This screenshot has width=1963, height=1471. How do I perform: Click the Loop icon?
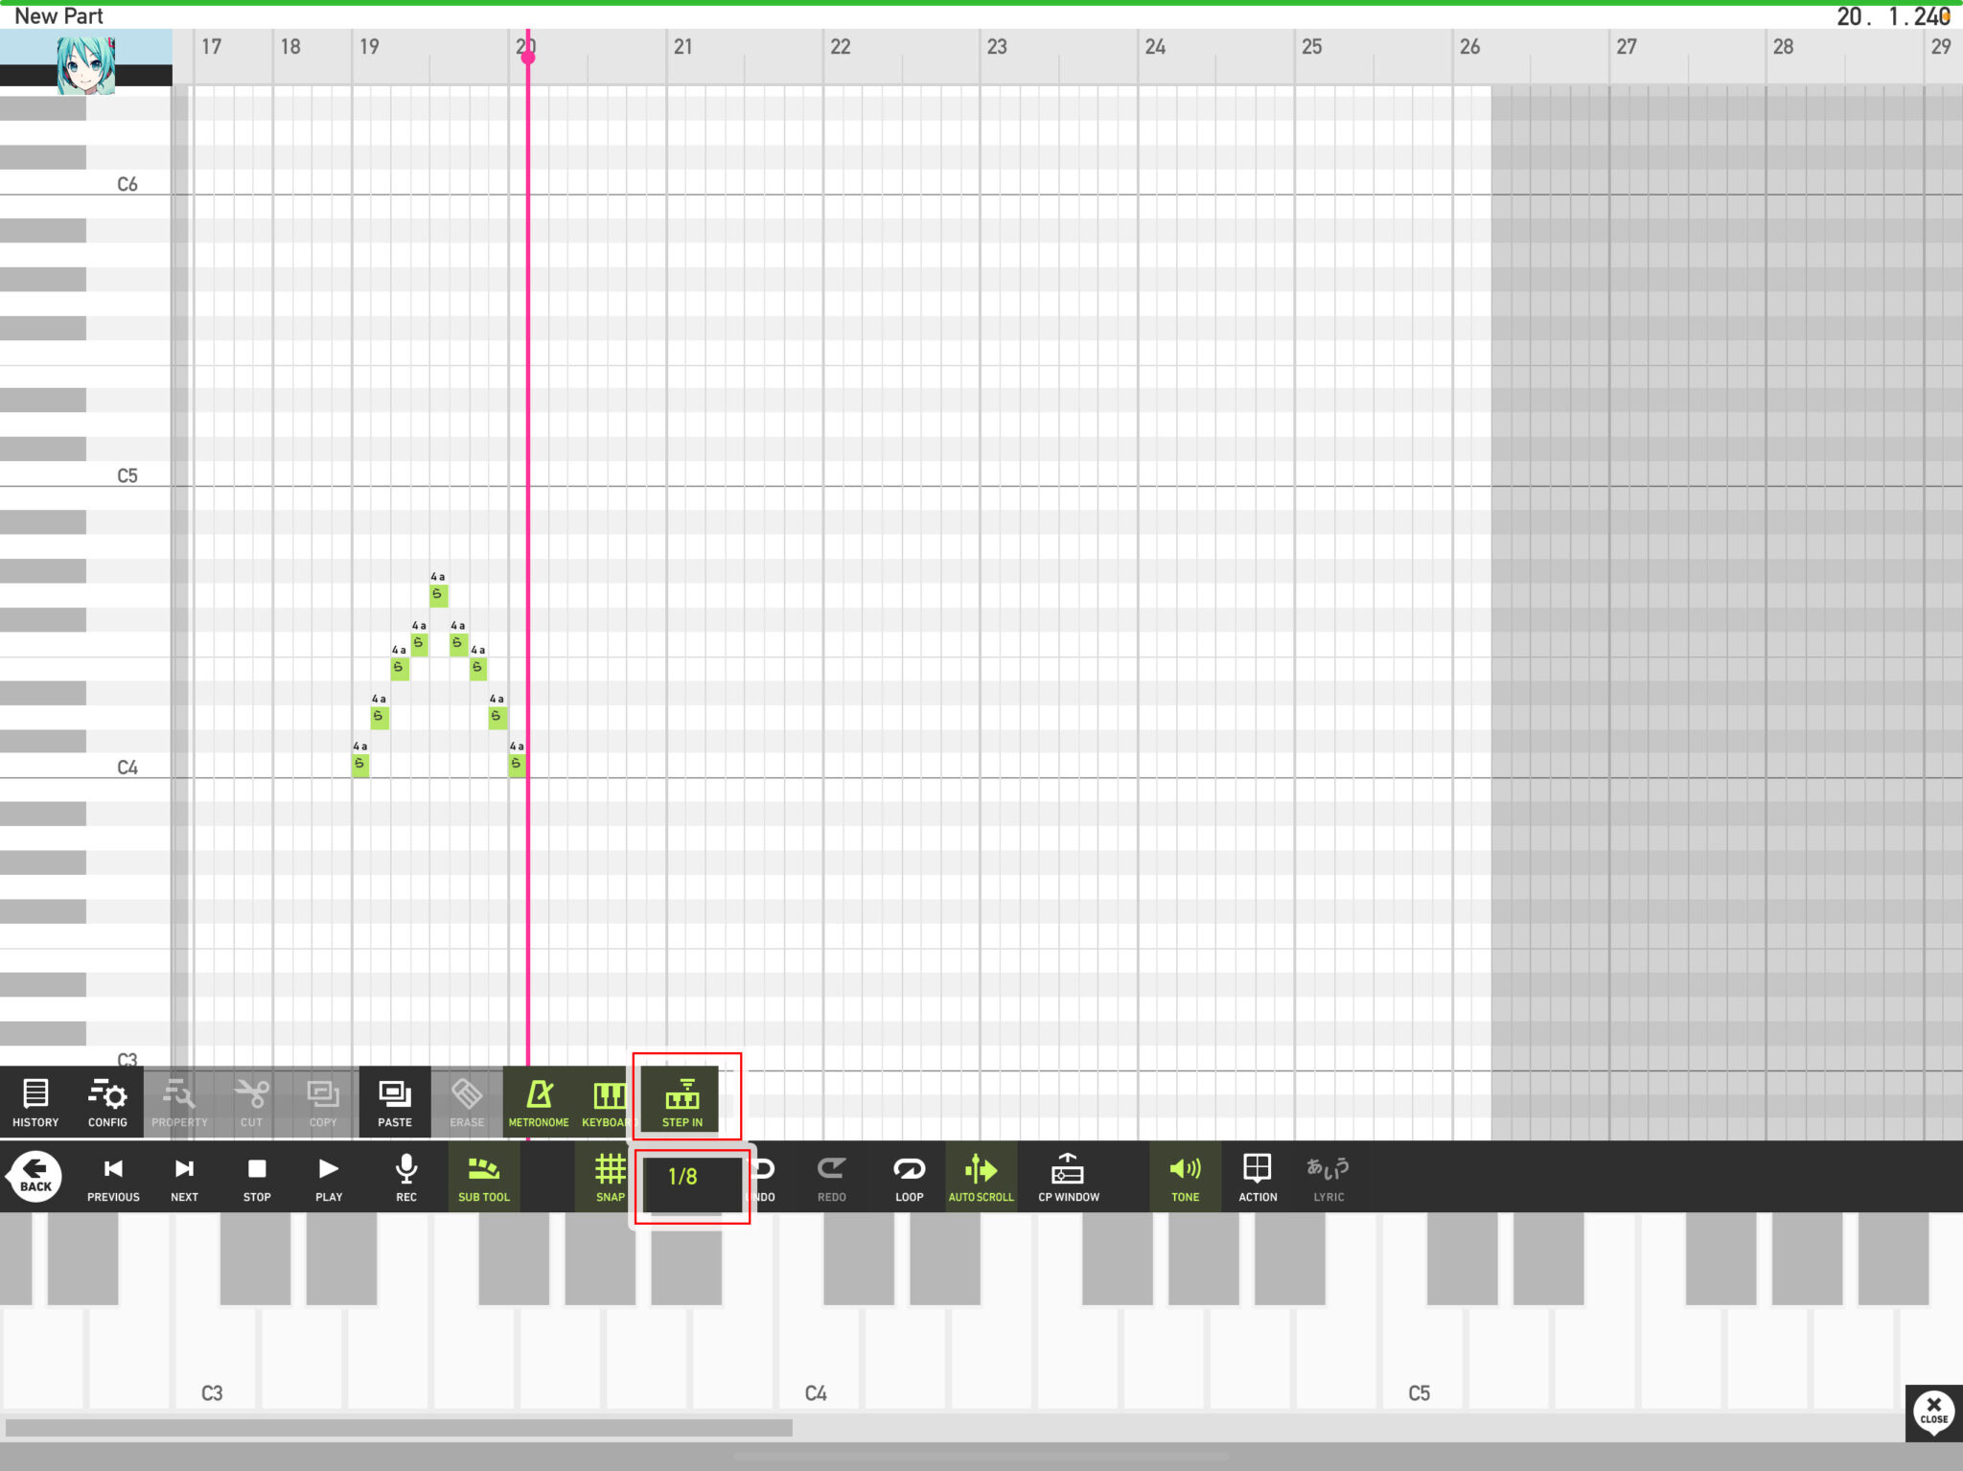click(x=909, y=1176)
